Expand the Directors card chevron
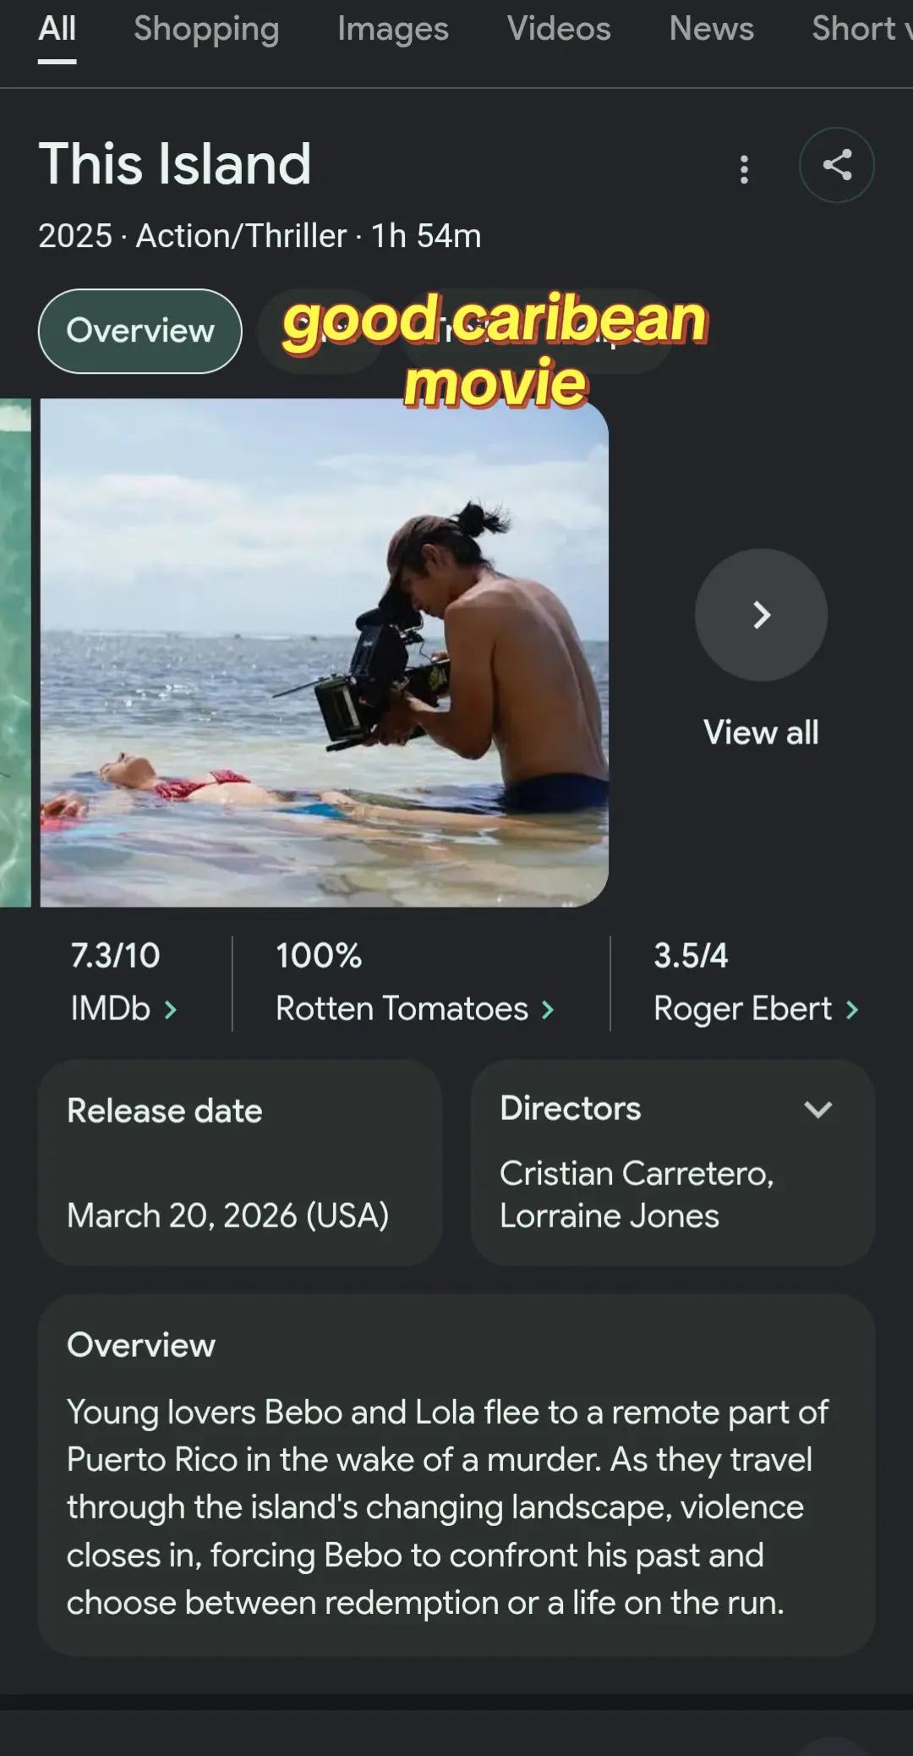 point(817,1110)
